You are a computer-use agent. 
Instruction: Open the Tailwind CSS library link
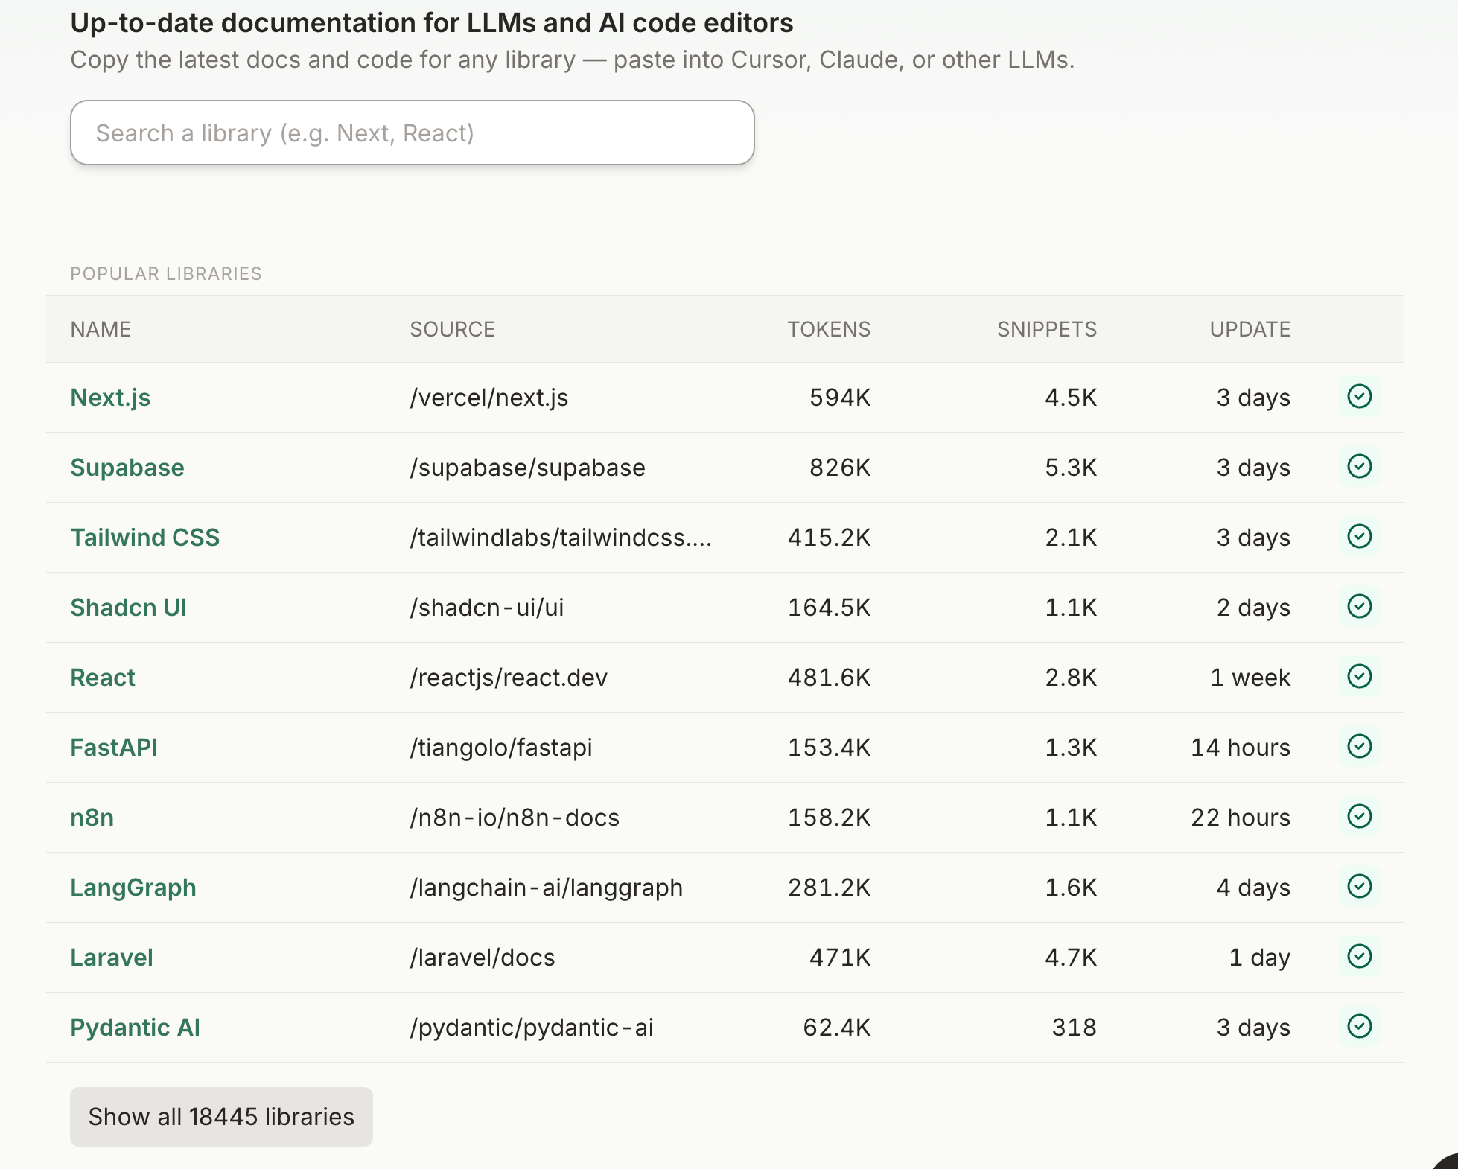145,538
